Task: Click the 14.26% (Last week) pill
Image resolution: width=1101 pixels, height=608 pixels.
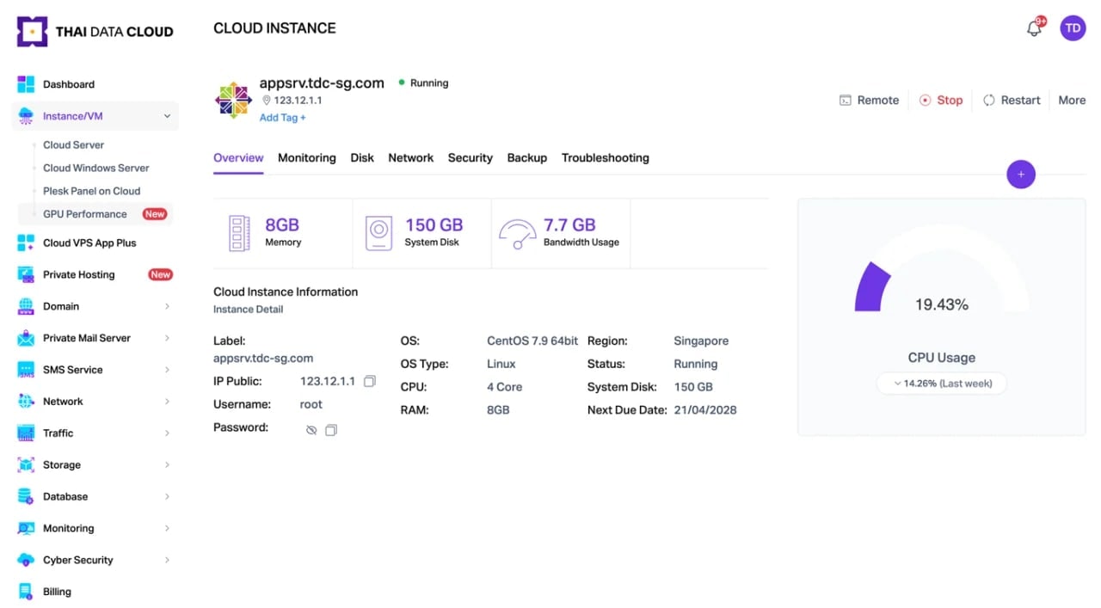Action: (942, 384)
